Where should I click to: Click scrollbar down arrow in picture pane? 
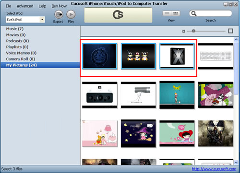tap(236, 162)
